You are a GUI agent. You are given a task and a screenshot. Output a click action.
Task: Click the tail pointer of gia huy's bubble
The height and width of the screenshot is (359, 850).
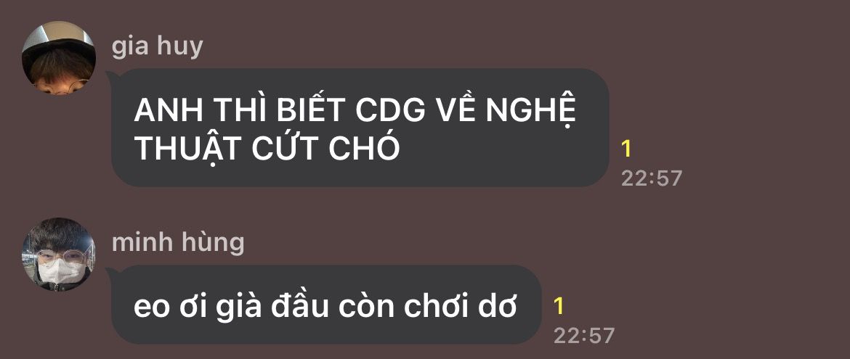coord(110,75)
